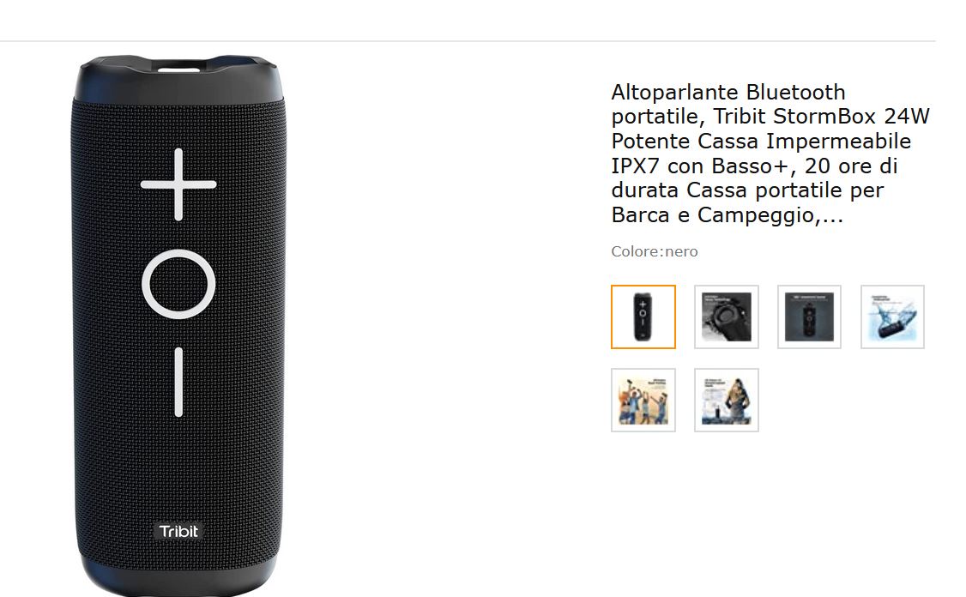Click the speaker's bottom rubber base
The image size is (966, 597).
pos(178,582)
